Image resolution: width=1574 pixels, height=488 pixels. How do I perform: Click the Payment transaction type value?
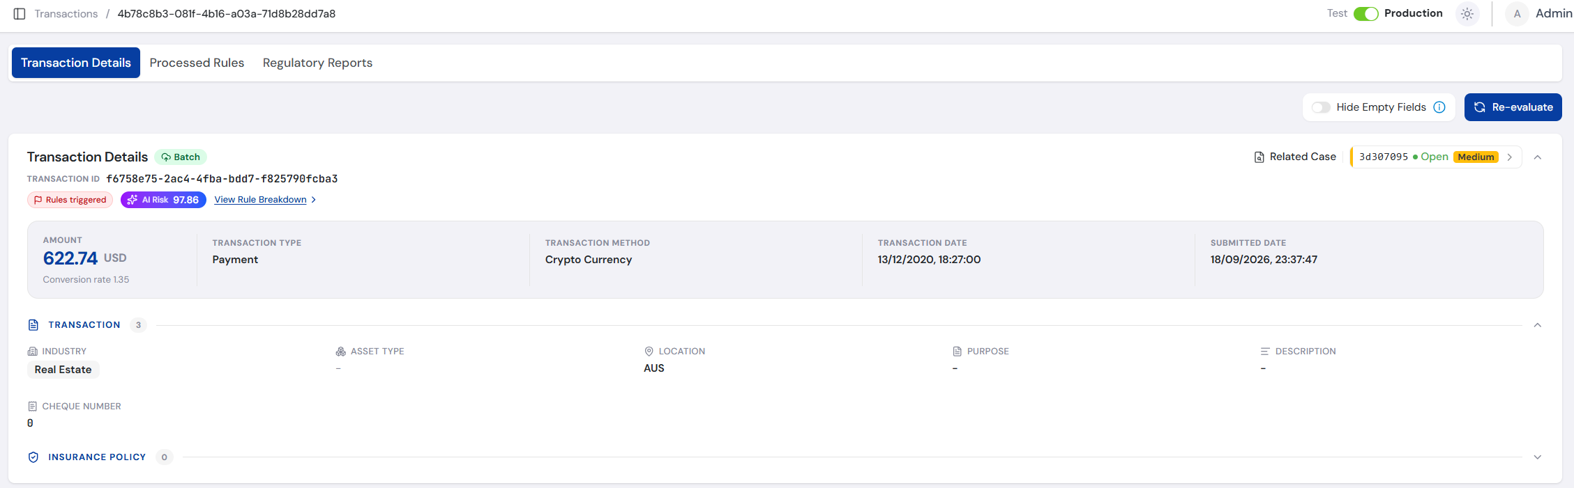point(235,260)
